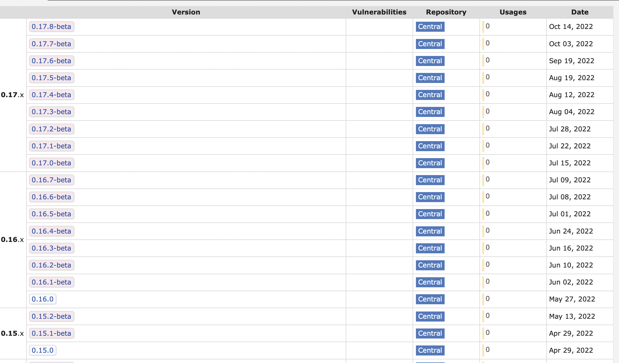
Task: Click the Version column header
Action: (x=186, y=12)
